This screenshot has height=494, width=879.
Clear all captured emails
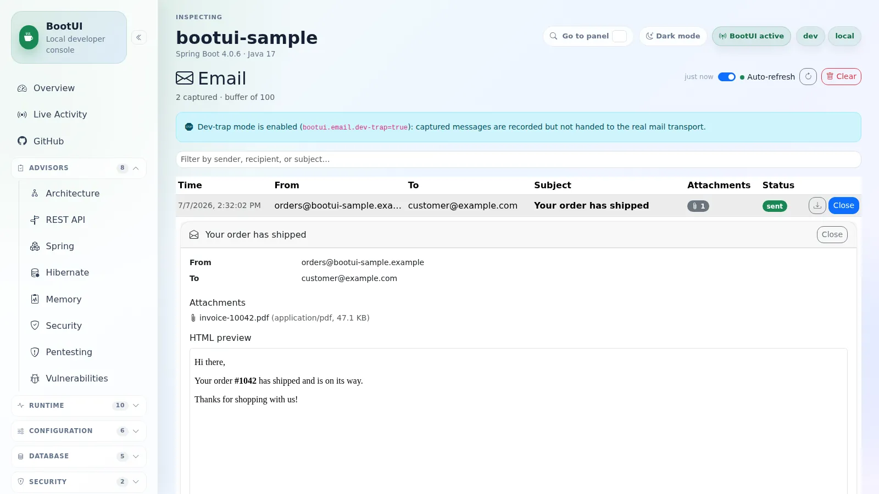tap(841, 76)
